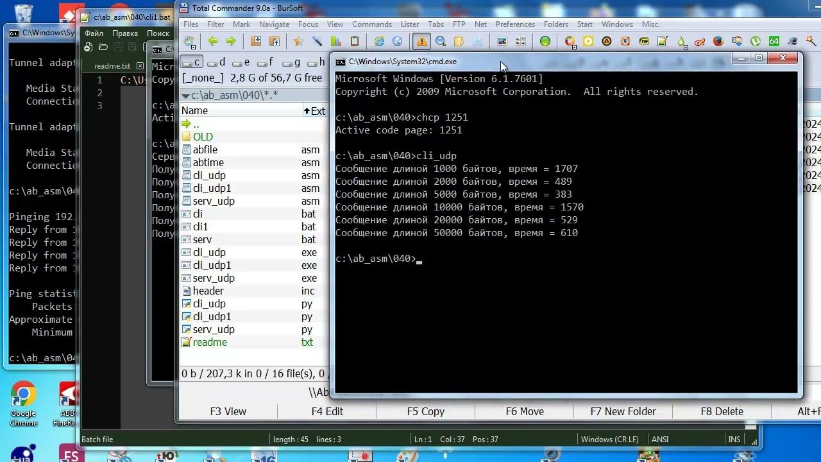
Task: Click the yellow media player toolbar icon
Action: (588, 41)
